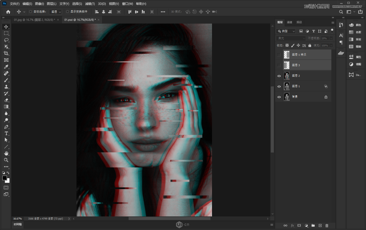Open the 不透明度 opacity dropdown
The height and width of the screenshot is (230, 366).
(x=331, y=38)
